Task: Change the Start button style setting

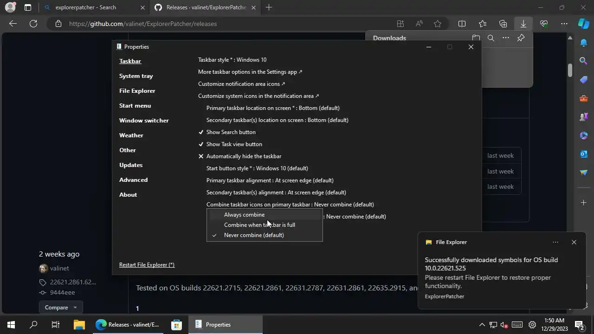Action: pos(257,168)
